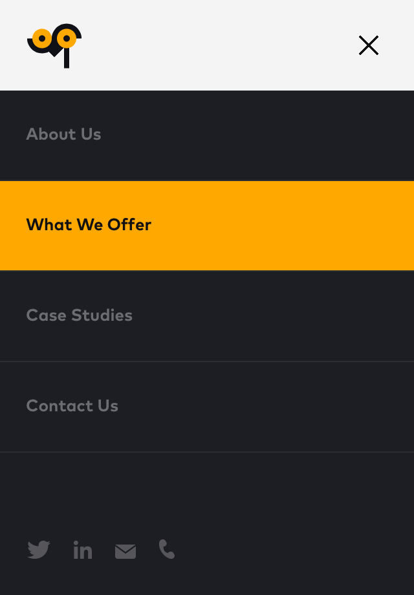Return home via the header owl logo
414x595 pixels.
pyautogui.click(x=54, y=45)
